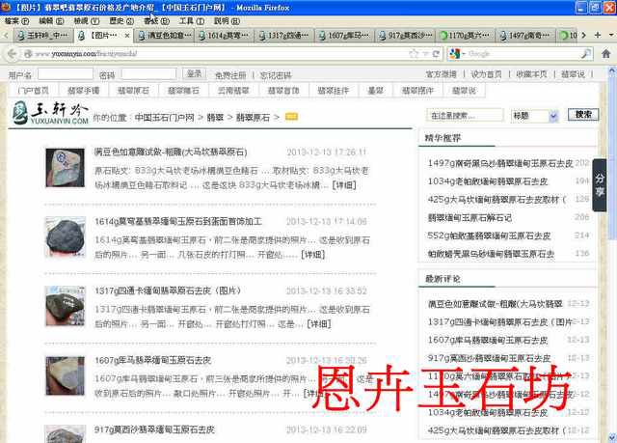Switch to the 满豆色如意 browser tab
Image resolution: width=617 pixels, height=443 pixels.
click(165, 36)
